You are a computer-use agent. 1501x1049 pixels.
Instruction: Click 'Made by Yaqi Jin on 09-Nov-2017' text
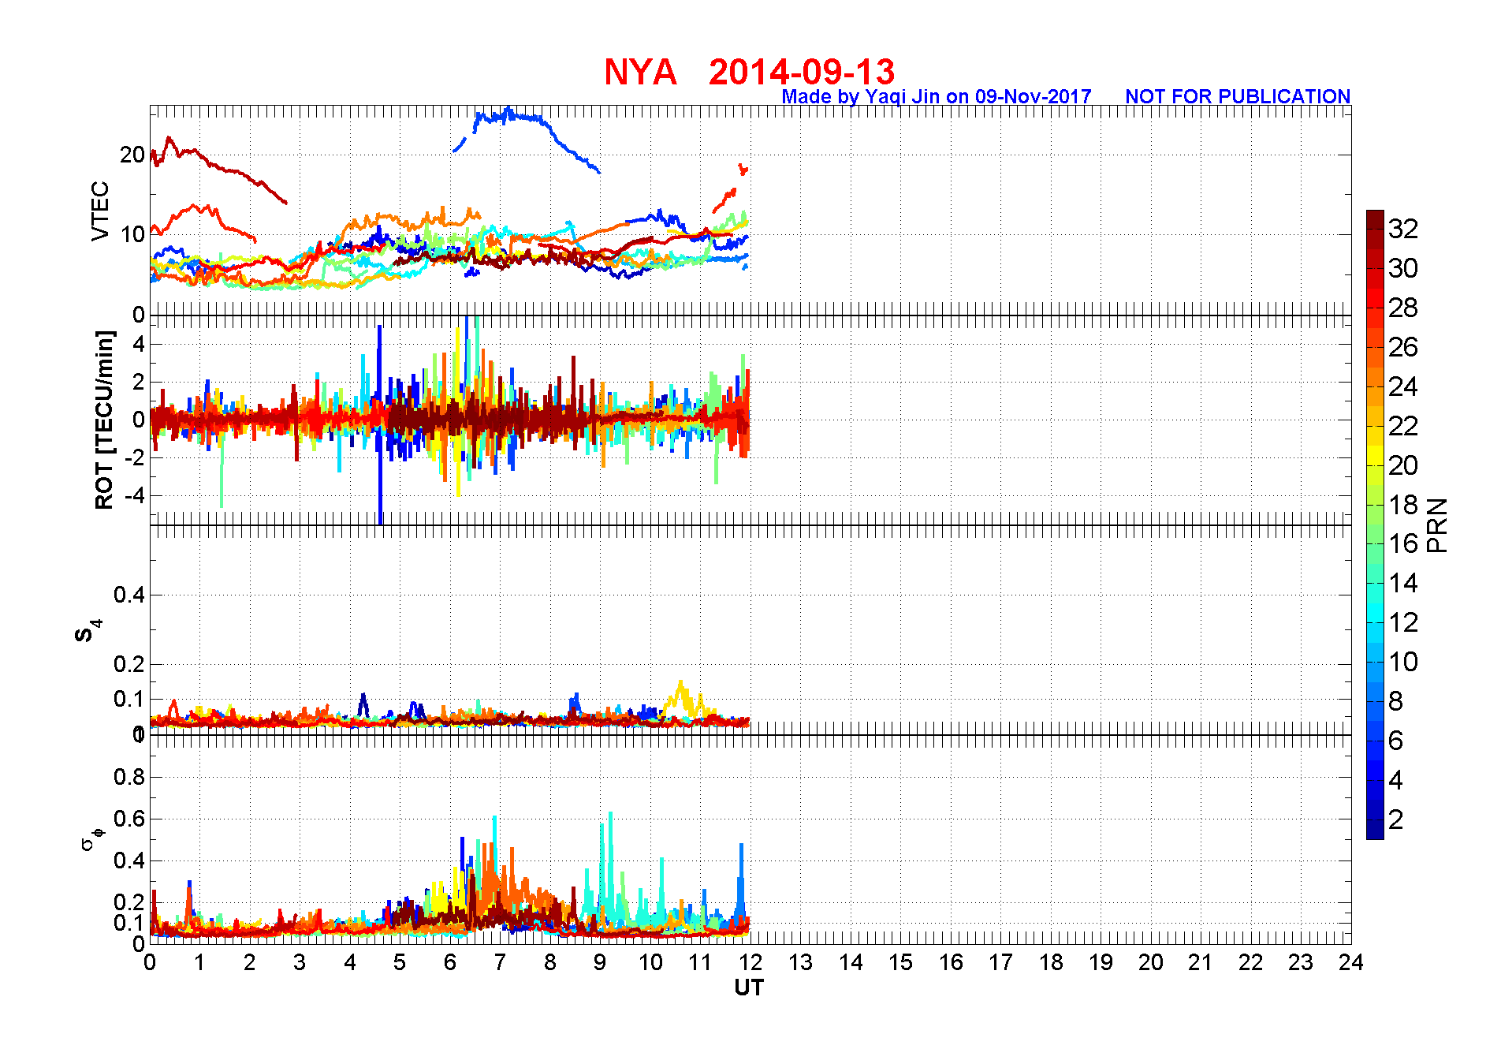click(x=937, y=96)
